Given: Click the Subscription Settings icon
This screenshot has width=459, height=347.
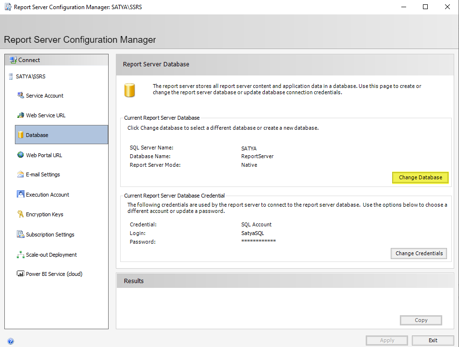Looking at the screenshot, I should coord(20,235).
